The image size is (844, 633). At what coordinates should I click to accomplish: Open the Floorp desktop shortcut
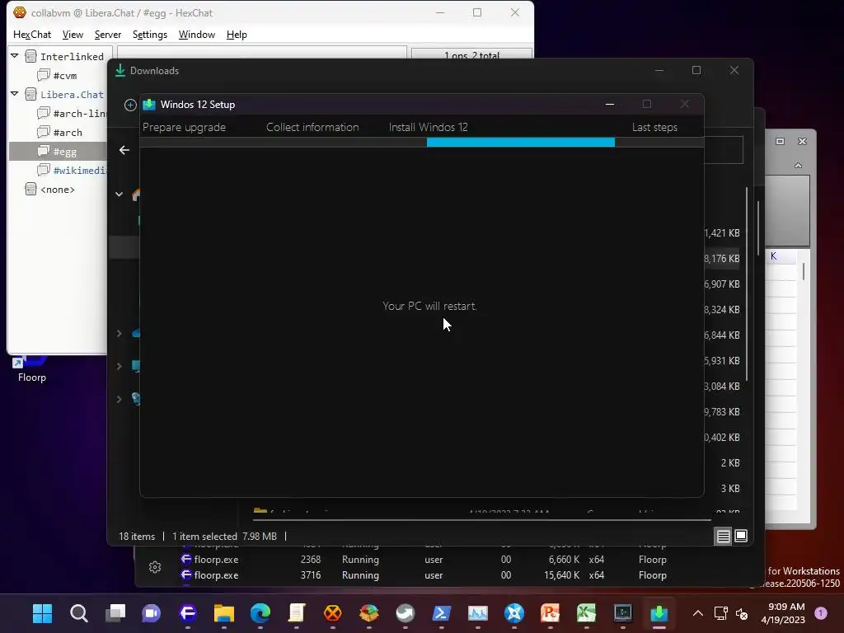click(x=32, y=370)
